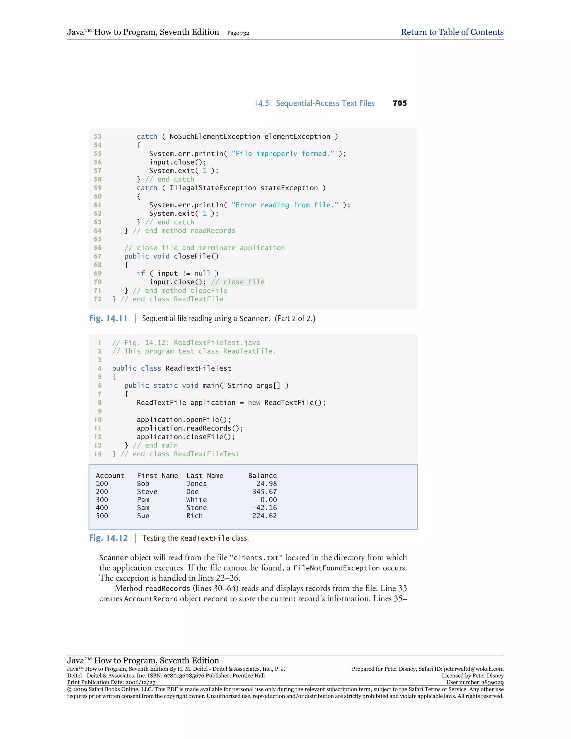Click the Fig. 14.12 caption label
571x739 pixels.
click(x=108, y=538)
